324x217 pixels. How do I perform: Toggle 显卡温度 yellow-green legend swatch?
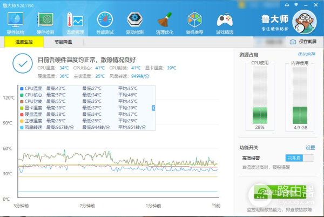point(22,108)
